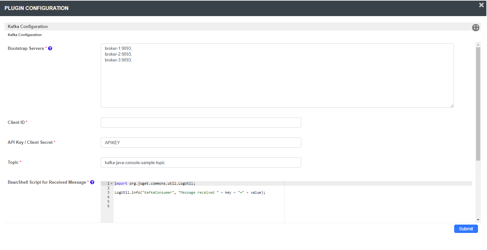This screenshot has width=487, height=250.
Task: Click line number 6 in editor gutter
Action: click(x=108, y=206)
